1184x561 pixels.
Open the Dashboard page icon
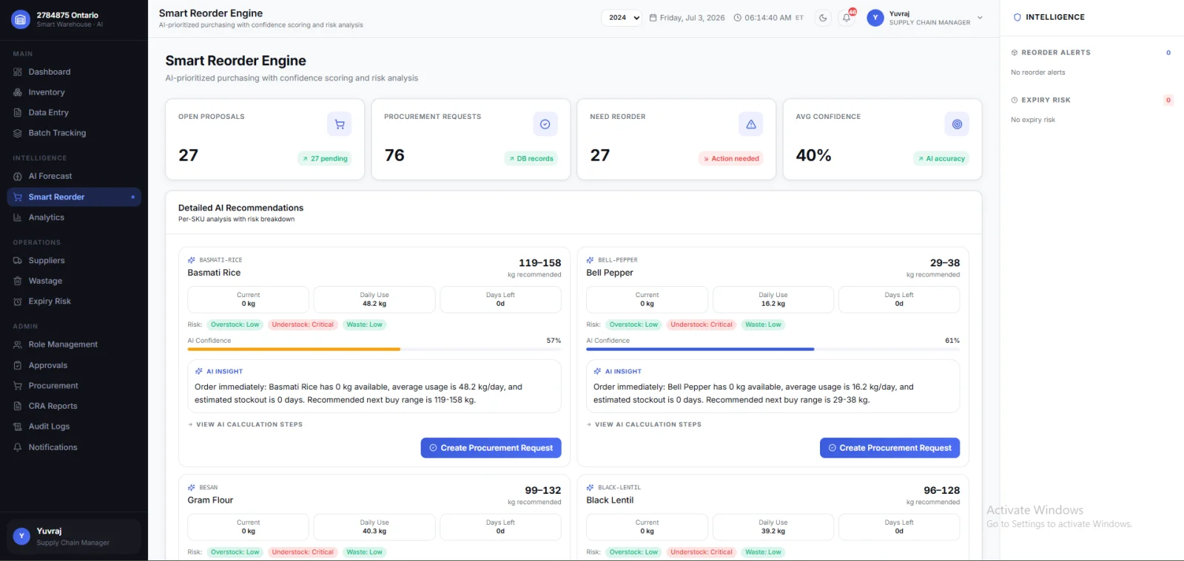click(18, 72)
